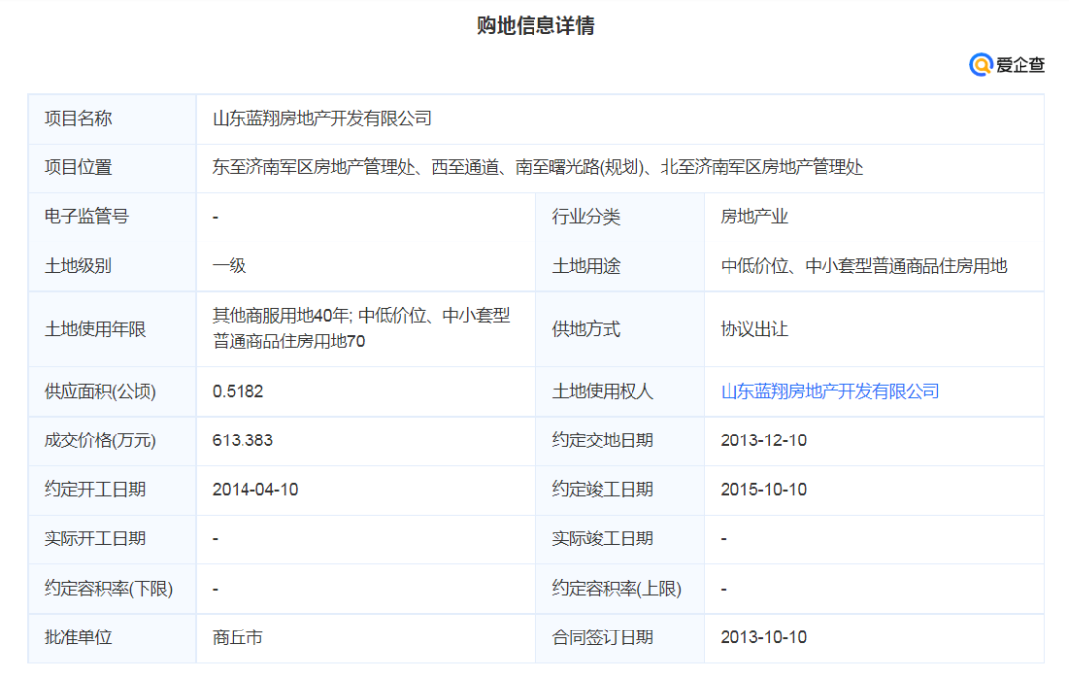
Task: Click the 约定容积率(上限) label cell
Action: point(617,589)
